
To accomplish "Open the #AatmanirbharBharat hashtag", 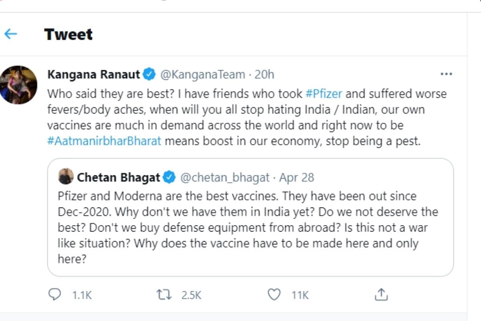I will point(104,142).
